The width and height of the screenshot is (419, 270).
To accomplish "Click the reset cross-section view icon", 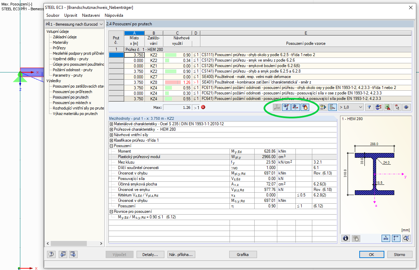I will click(406, 238).
